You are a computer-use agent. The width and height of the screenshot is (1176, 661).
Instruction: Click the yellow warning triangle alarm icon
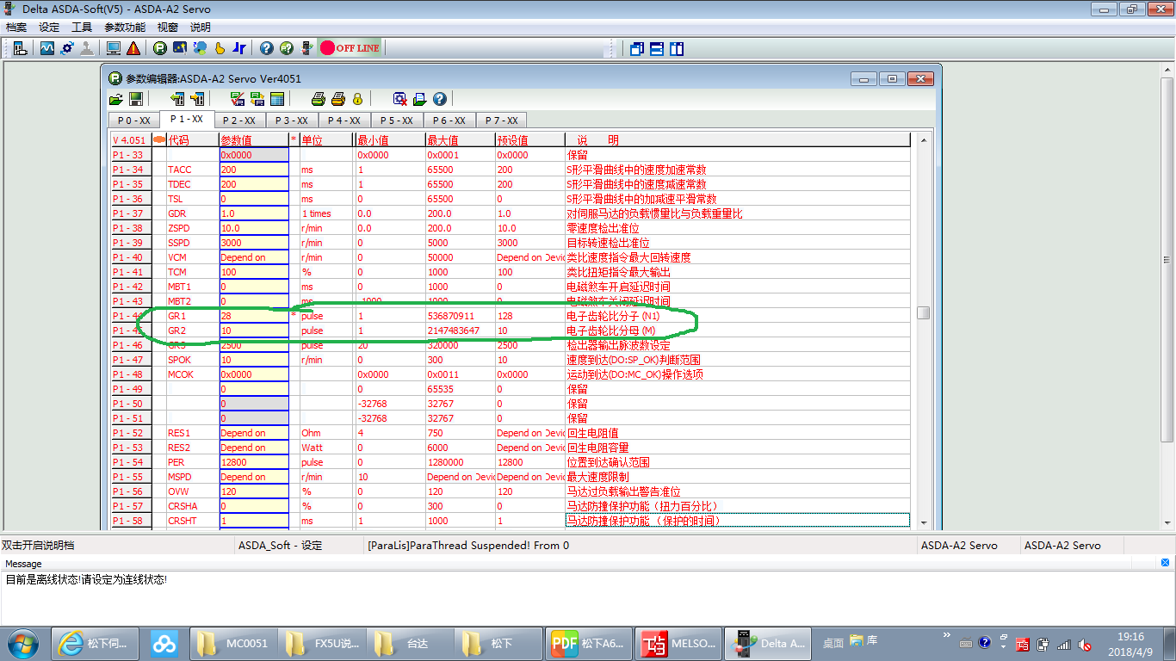[x=133, y=48]
